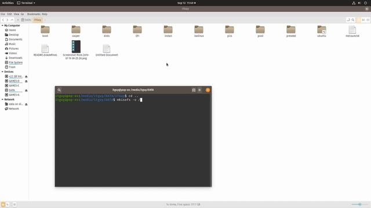Select the Screenshot png thumbnail
The image size is (371, 208).
coord(76,46)
